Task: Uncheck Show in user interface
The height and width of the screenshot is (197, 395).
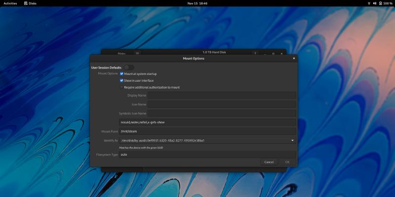Action: (x=121, y=80)
